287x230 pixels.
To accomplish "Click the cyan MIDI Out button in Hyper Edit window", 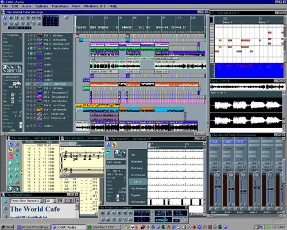I will pos(108,153).
